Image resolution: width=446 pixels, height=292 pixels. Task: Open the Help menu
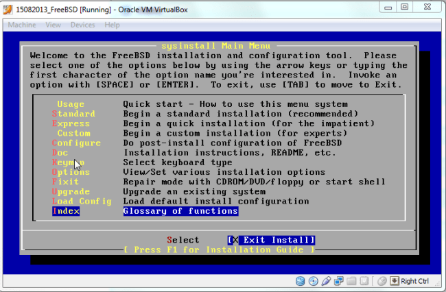coord(112,25)
